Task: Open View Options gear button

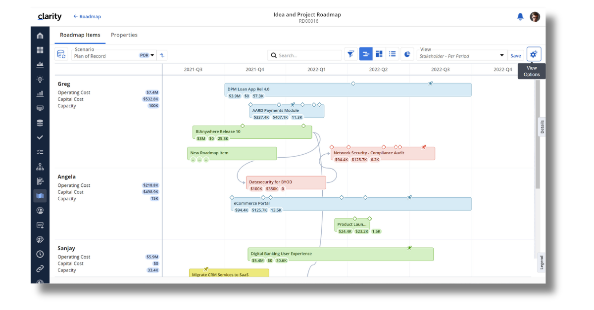Action: click(534, 54)
